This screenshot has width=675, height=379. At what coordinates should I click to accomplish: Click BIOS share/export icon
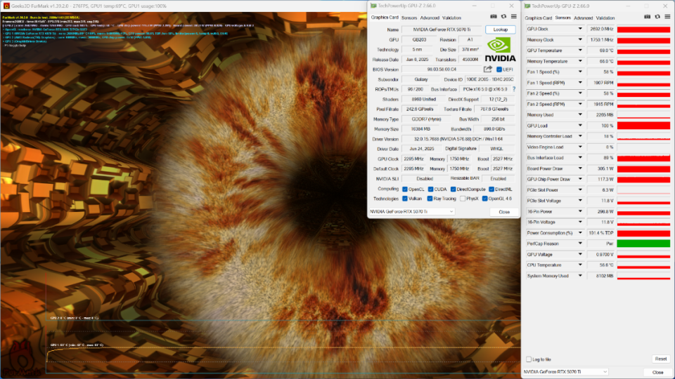pos(488,69)
